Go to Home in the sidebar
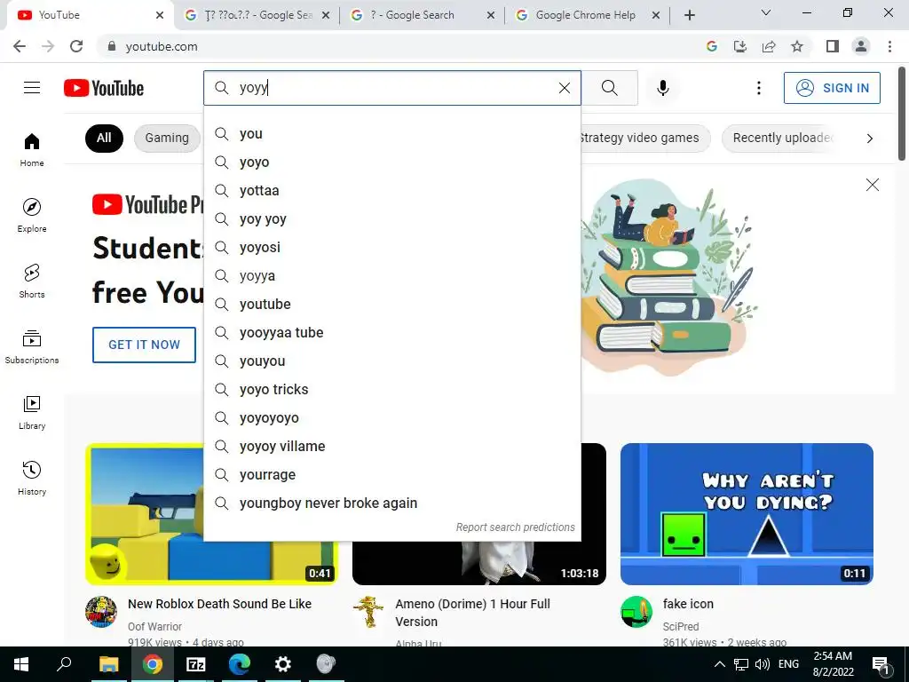 coord(32,149)
